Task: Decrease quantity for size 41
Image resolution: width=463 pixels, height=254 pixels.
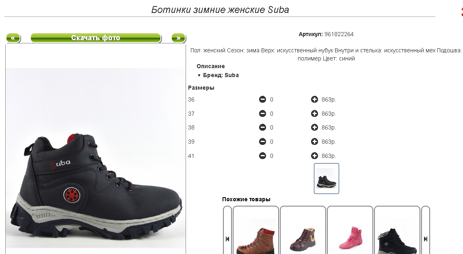Action: point(262,156)
